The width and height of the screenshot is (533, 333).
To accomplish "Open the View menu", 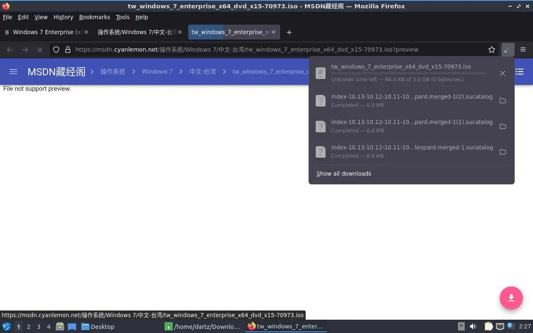I will (x=41, y=17).
